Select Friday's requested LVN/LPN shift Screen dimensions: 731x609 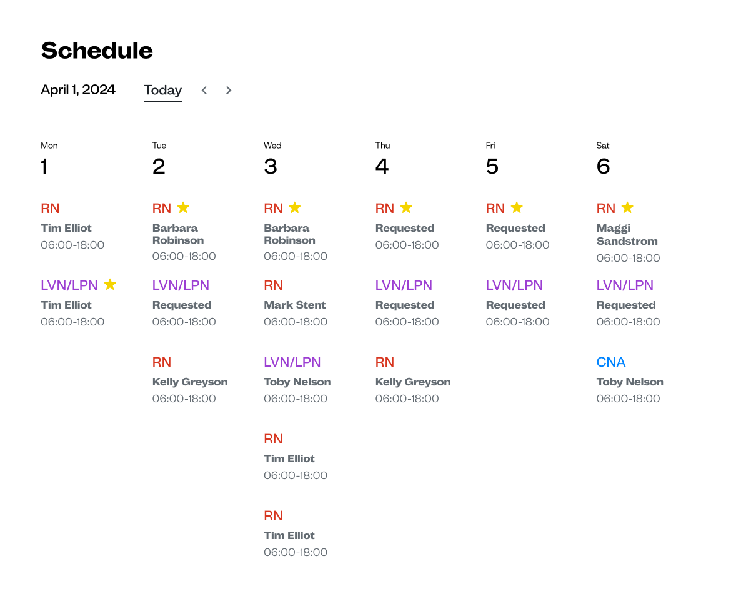[x=515, y=304]
